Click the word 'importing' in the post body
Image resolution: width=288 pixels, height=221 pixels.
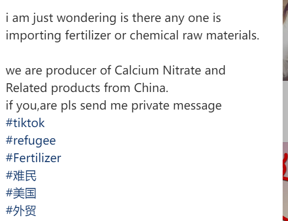coord(34,36)
